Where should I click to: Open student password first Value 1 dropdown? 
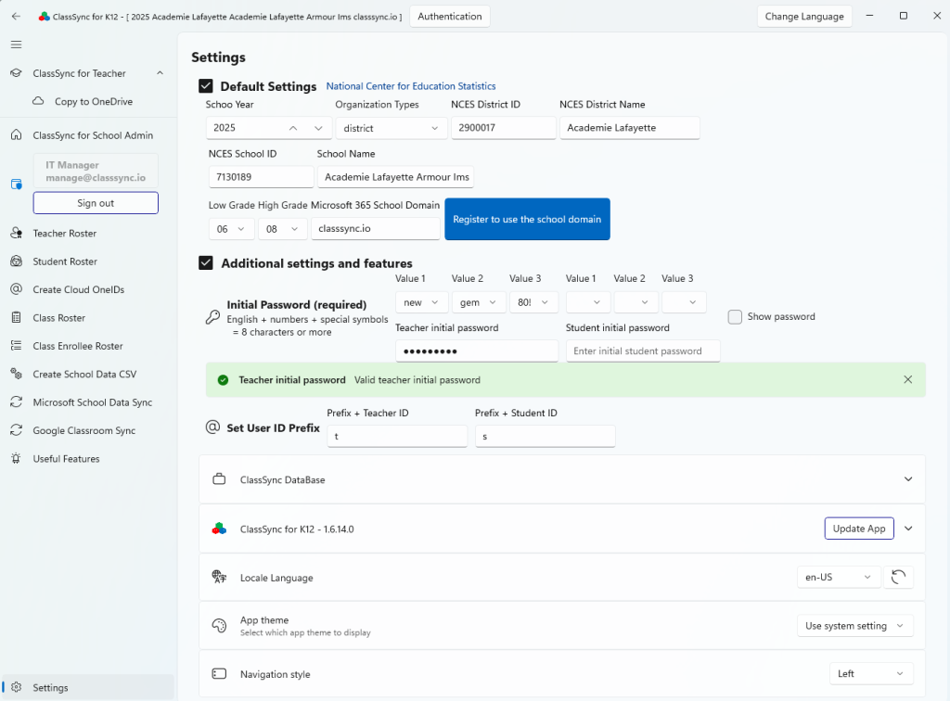click(587, 302)
